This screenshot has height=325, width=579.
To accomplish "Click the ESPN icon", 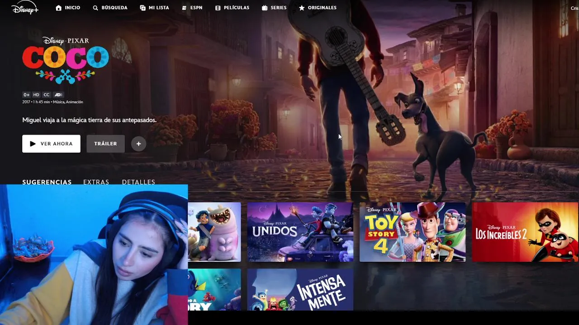I will (x=184, y=8).
